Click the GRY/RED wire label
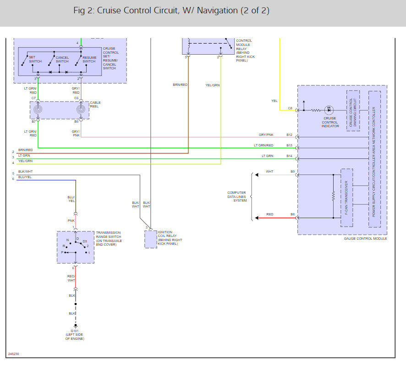The width and height of the screenshot is (406, 366). (76, 90)
